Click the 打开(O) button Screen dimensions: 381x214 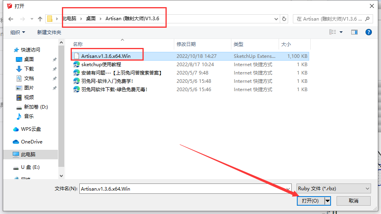point(310,201)
